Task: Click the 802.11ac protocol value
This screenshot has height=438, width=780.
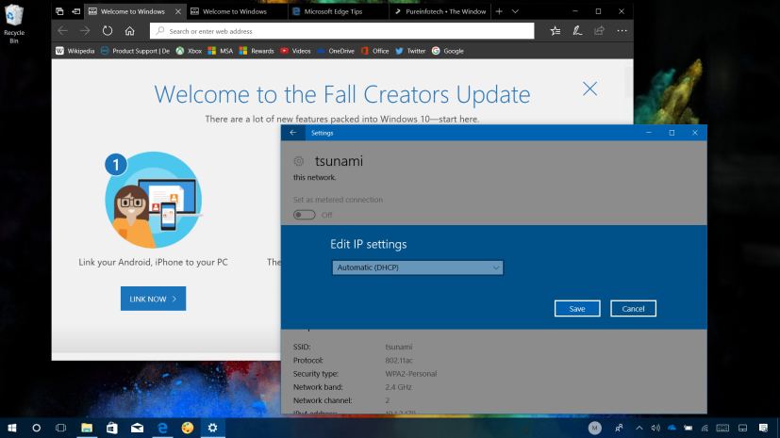Action: pyautogui.click(x=399, y=360)
